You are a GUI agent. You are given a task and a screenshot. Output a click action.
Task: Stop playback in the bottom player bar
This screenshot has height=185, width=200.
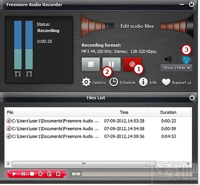[32, 174]
